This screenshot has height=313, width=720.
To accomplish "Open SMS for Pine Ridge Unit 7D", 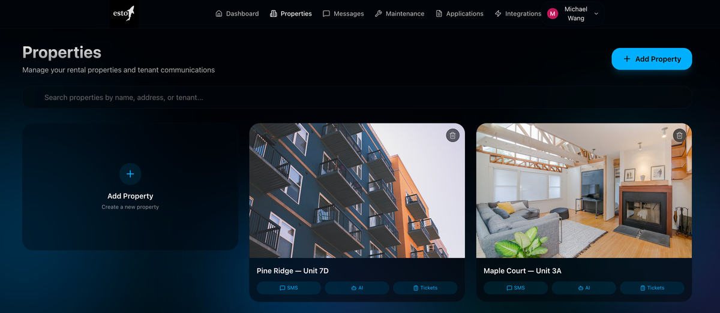I will (x=289, y=288).
